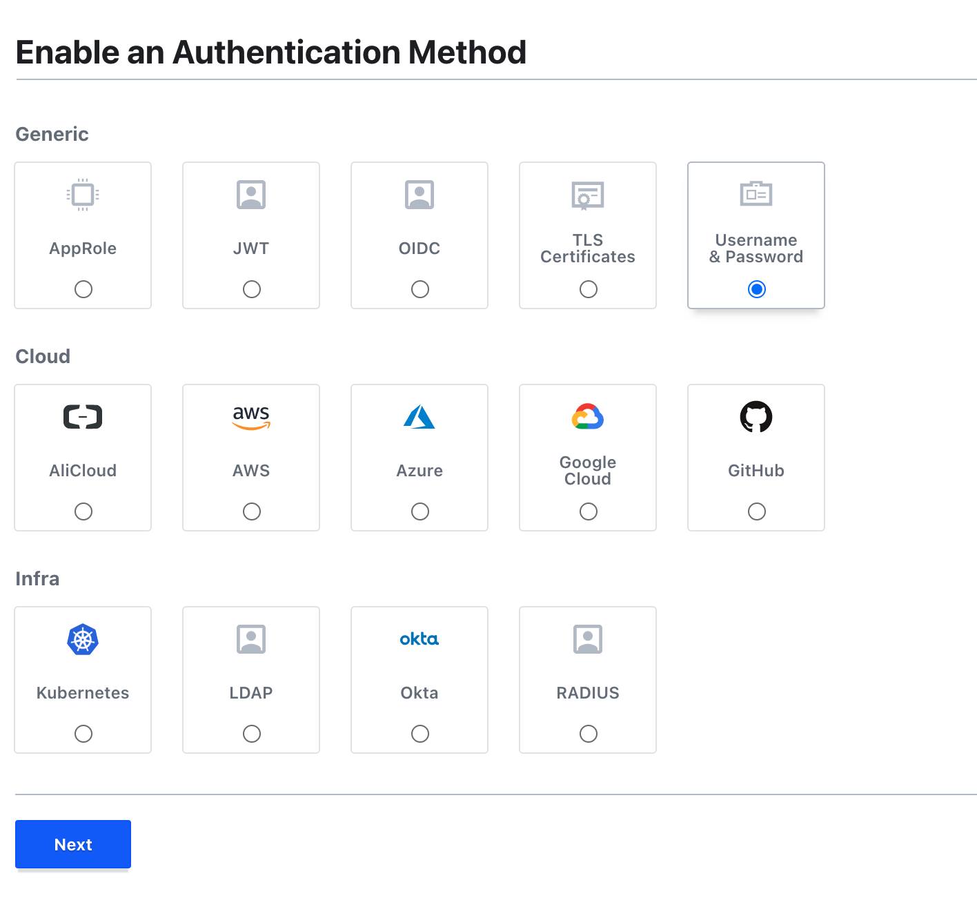The width and height of the screenshot is (977, 907).
Task: Click the Kubernetes wheel icon
Action: [83, 639]
